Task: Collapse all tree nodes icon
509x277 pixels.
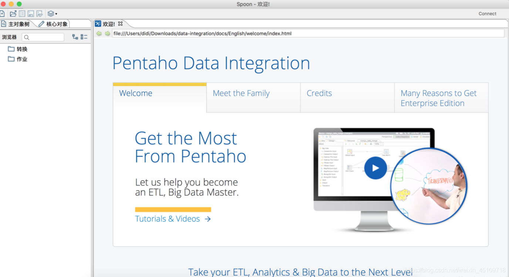Action: [x=84, y=37]
